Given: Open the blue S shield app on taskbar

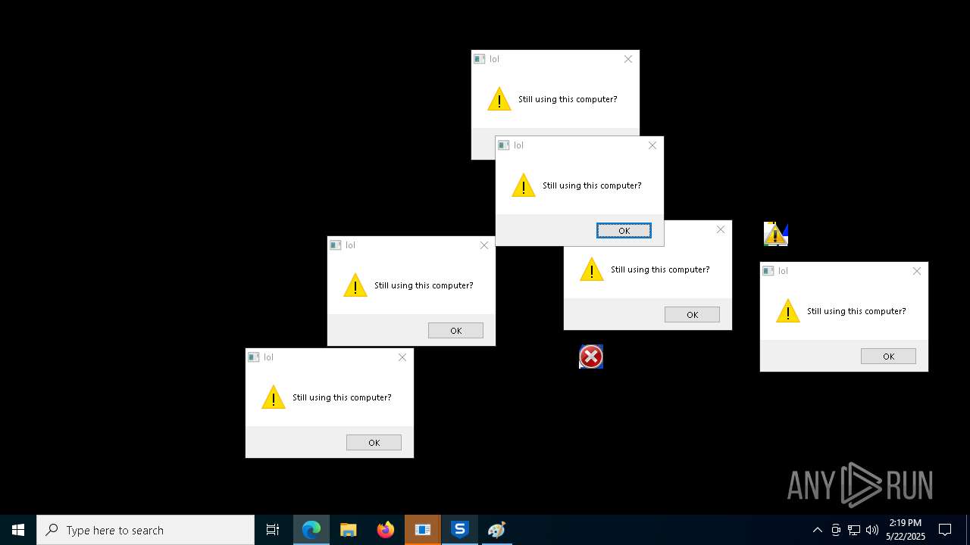Looking at the screenshot, I should click(460, 530).
